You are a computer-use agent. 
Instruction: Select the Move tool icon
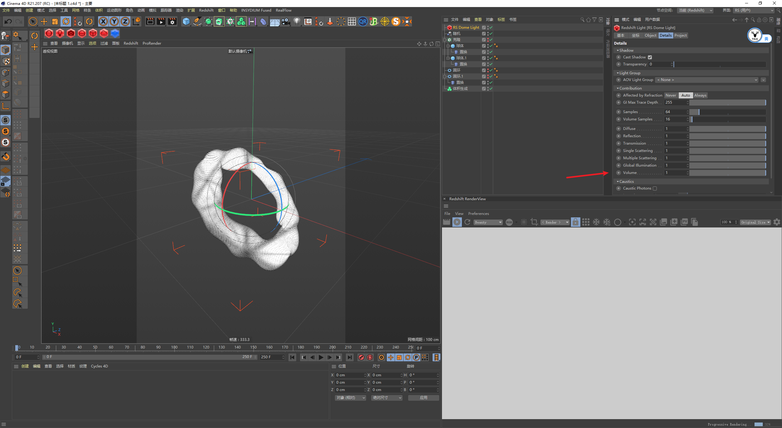tap(44, 21)
